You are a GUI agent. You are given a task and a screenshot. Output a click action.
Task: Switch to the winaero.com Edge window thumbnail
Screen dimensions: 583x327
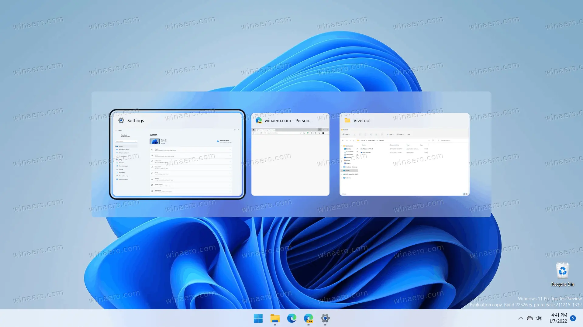[290, 154]
